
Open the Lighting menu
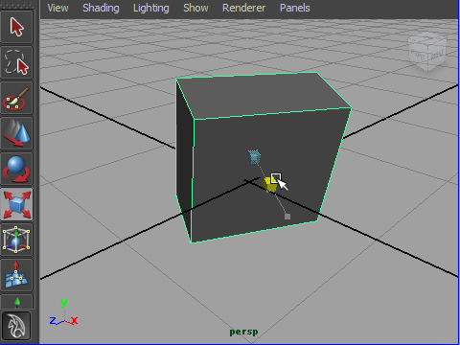(x=151, y=8)
